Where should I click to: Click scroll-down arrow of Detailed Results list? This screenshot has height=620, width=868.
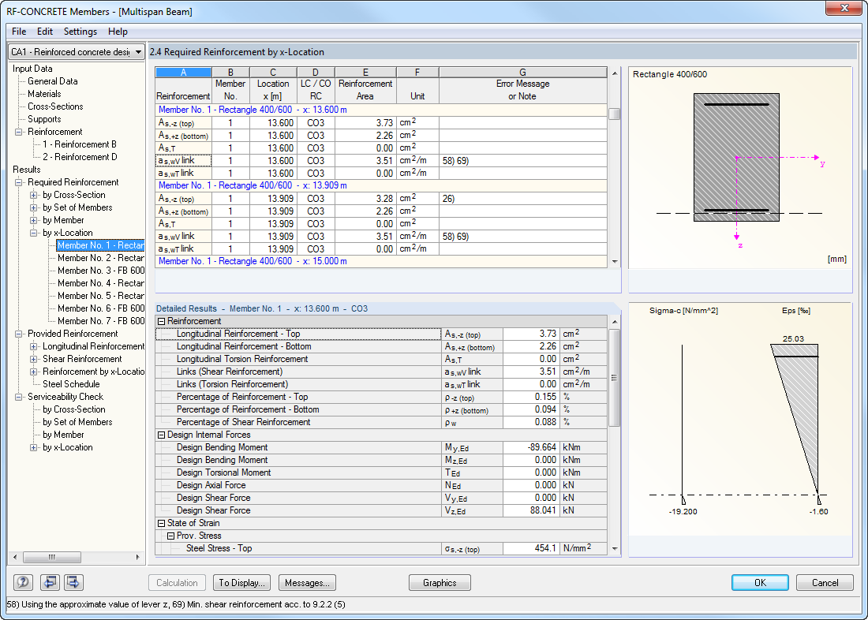coord(615,548)
